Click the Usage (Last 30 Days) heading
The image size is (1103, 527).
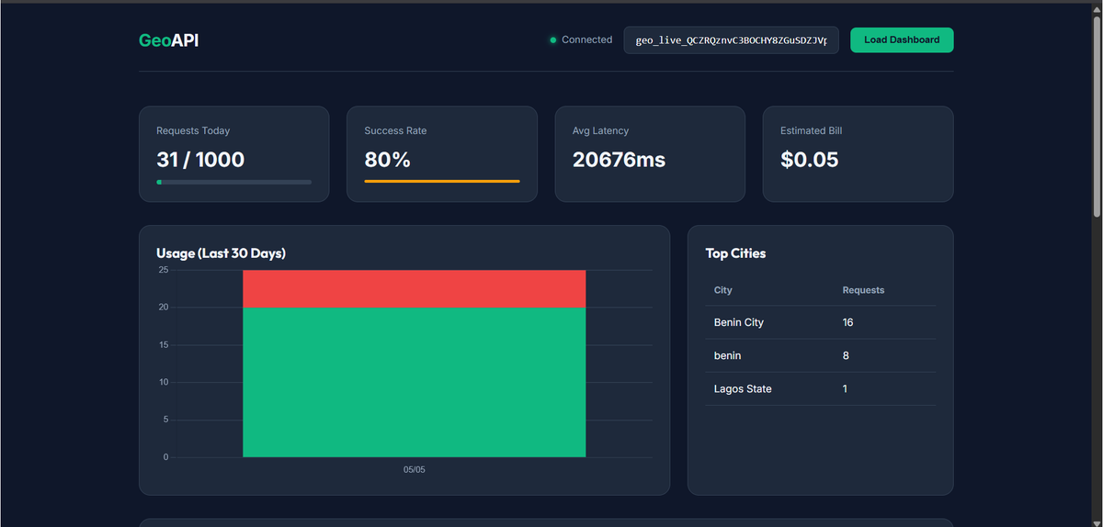click(222, 253)
